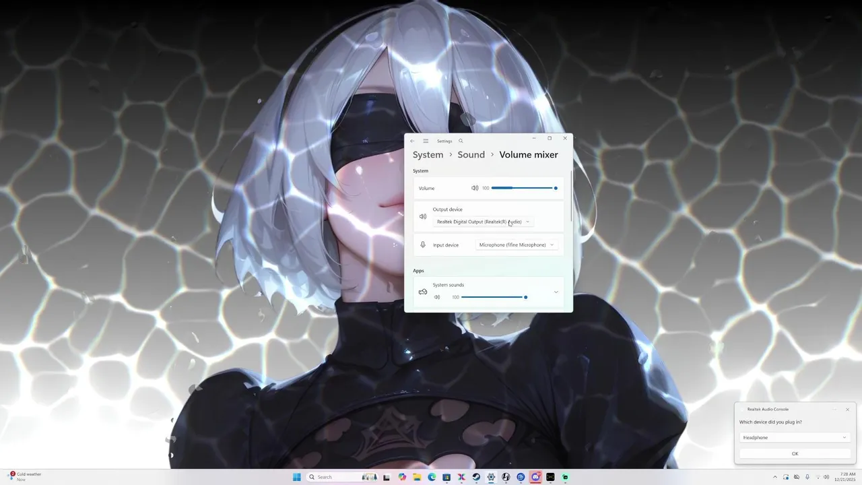Open Steam from the taskbar
The height and width of the screenshot is (485, 862).
click(476, 477)
